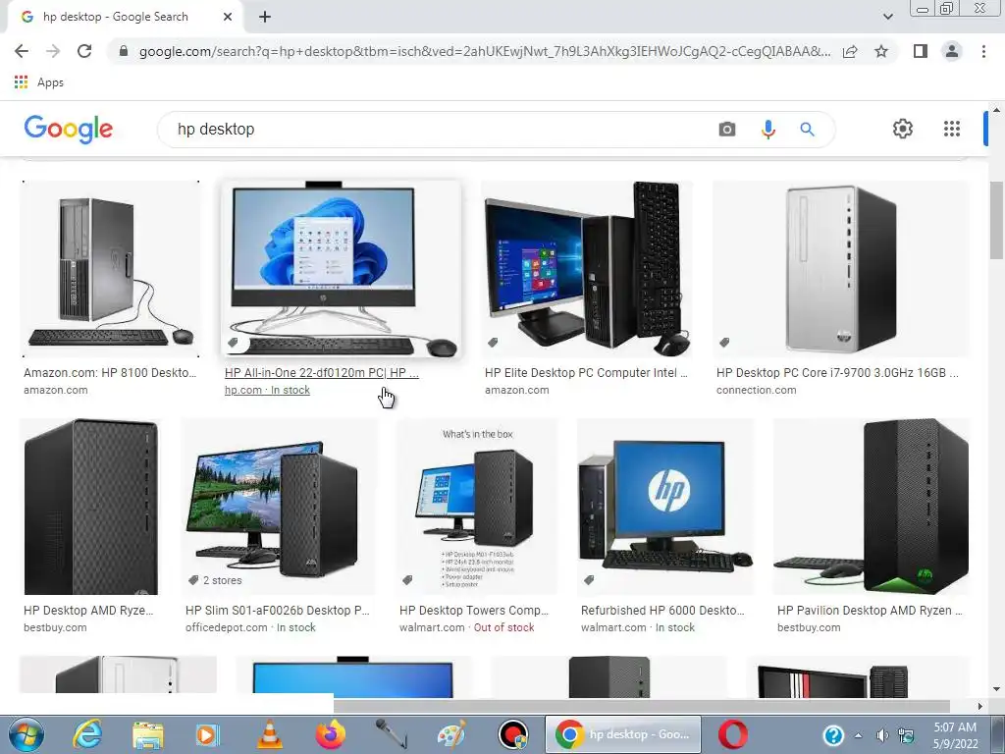This screenshot has width=1005, height=754.
Task: Click the scroll down arrow of page scrollbar
Action: (x=997, y=689)
